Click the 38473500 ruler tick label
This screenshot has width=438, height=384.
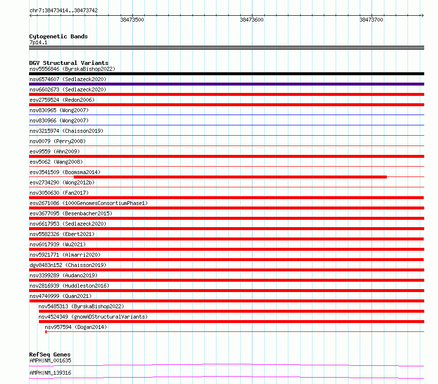tap(132, 20)
